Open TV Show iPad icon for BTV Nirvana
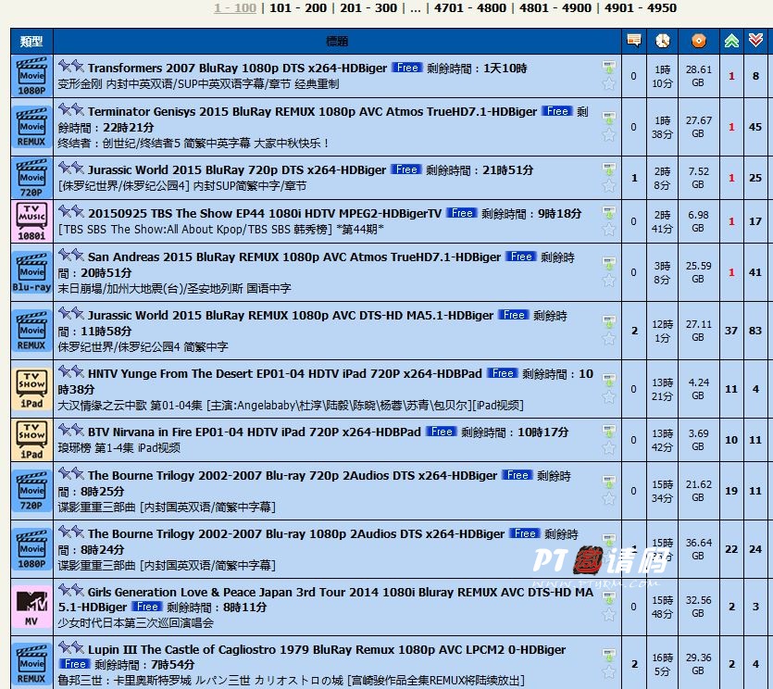The width and height of the screenshot is (773, 689). pyautogui.click(x=31, y=440)
